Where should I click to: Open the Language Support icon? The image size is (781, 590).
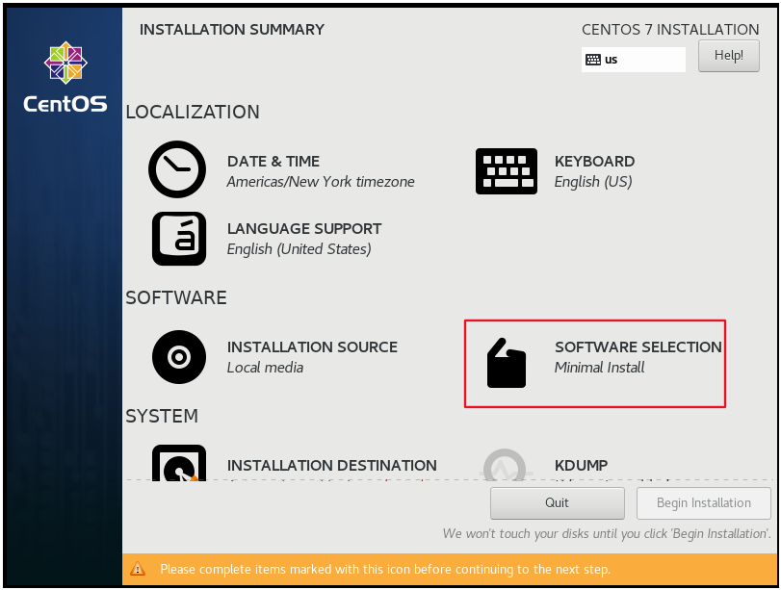[x=179, y=239]
